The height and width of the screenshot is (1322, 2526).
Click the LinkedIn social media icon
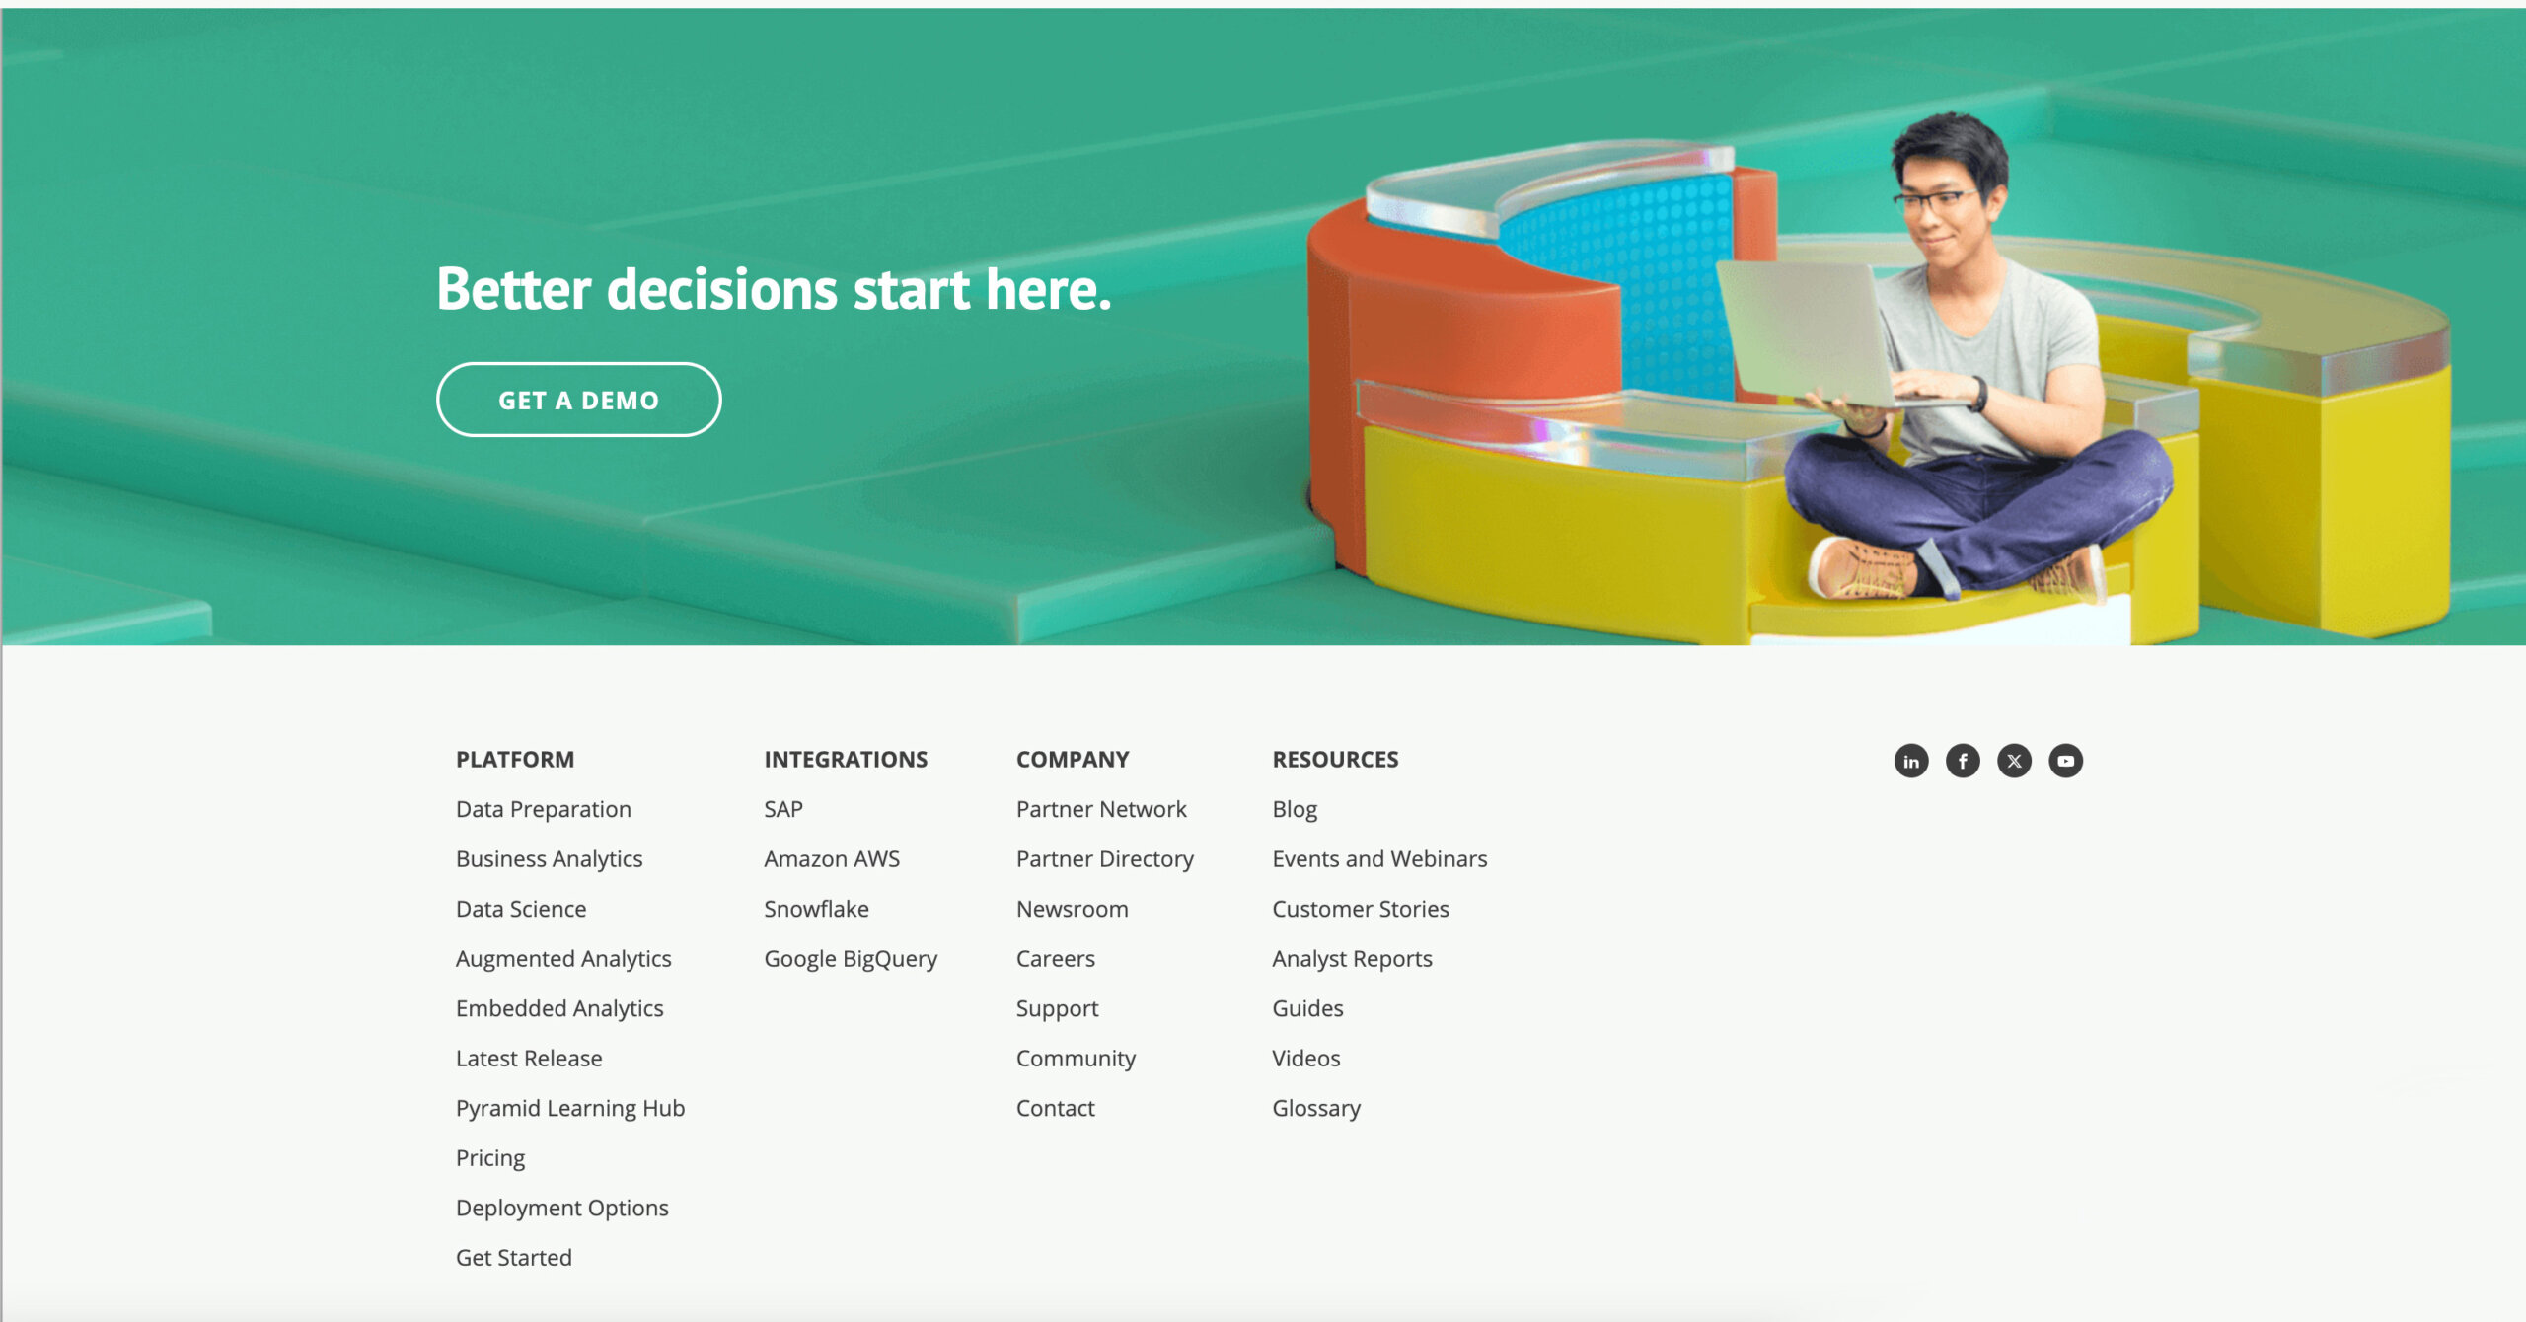(1911, 762)
